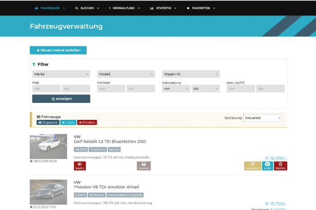Open the Golf Rabbit car thumbnail
The width and height of the screenshot is (316, 210).
(48, 146)
